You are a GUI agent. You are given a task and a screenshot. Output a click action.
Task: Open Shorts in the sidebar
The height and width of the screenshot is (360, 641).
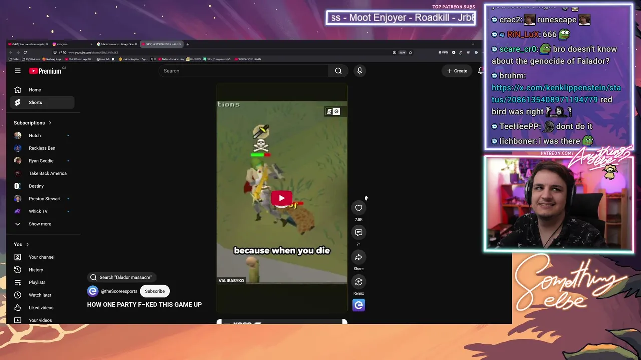click(42, 102)
